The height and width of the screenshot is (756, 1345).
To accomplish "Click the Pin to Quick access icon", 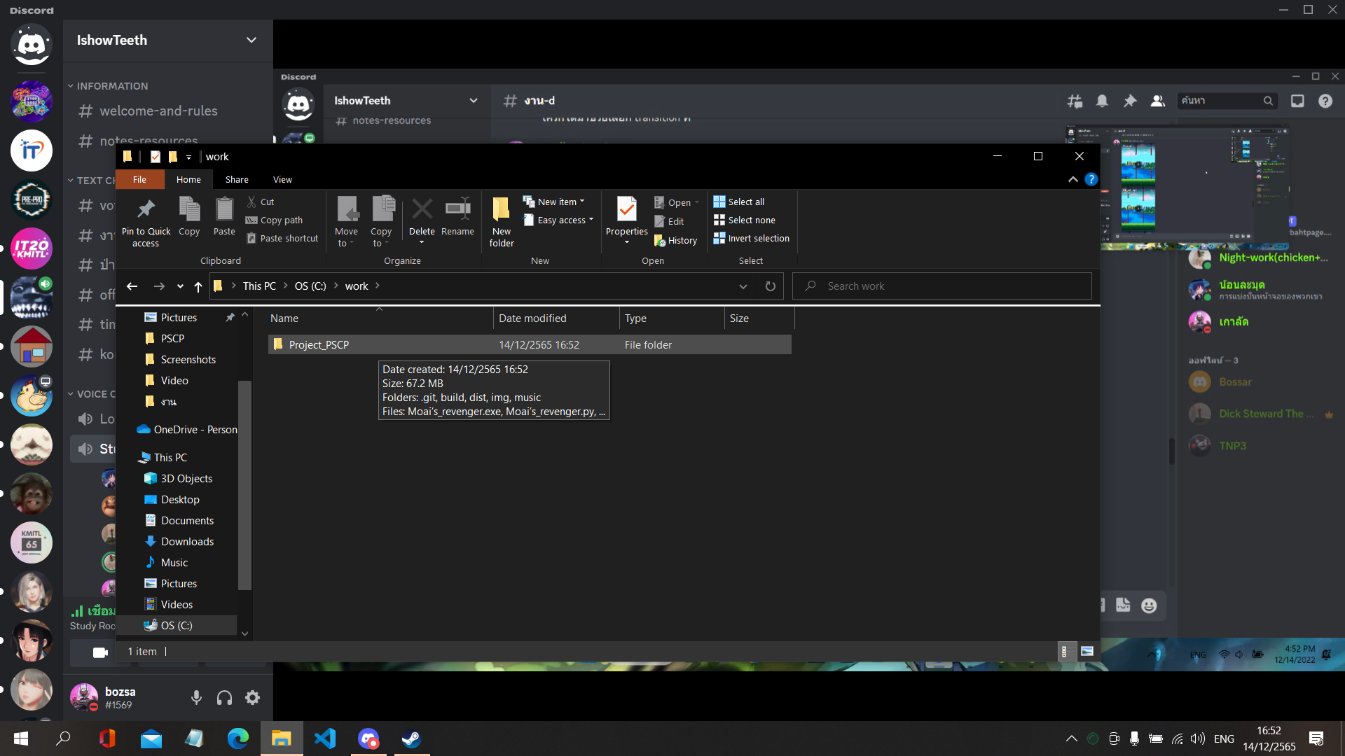I will click(146, 209).
